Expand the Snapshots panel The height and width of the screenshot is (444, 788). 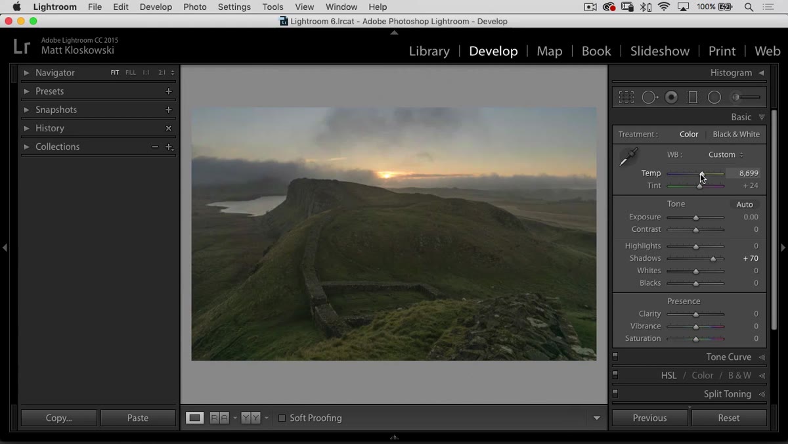point(26,110)
